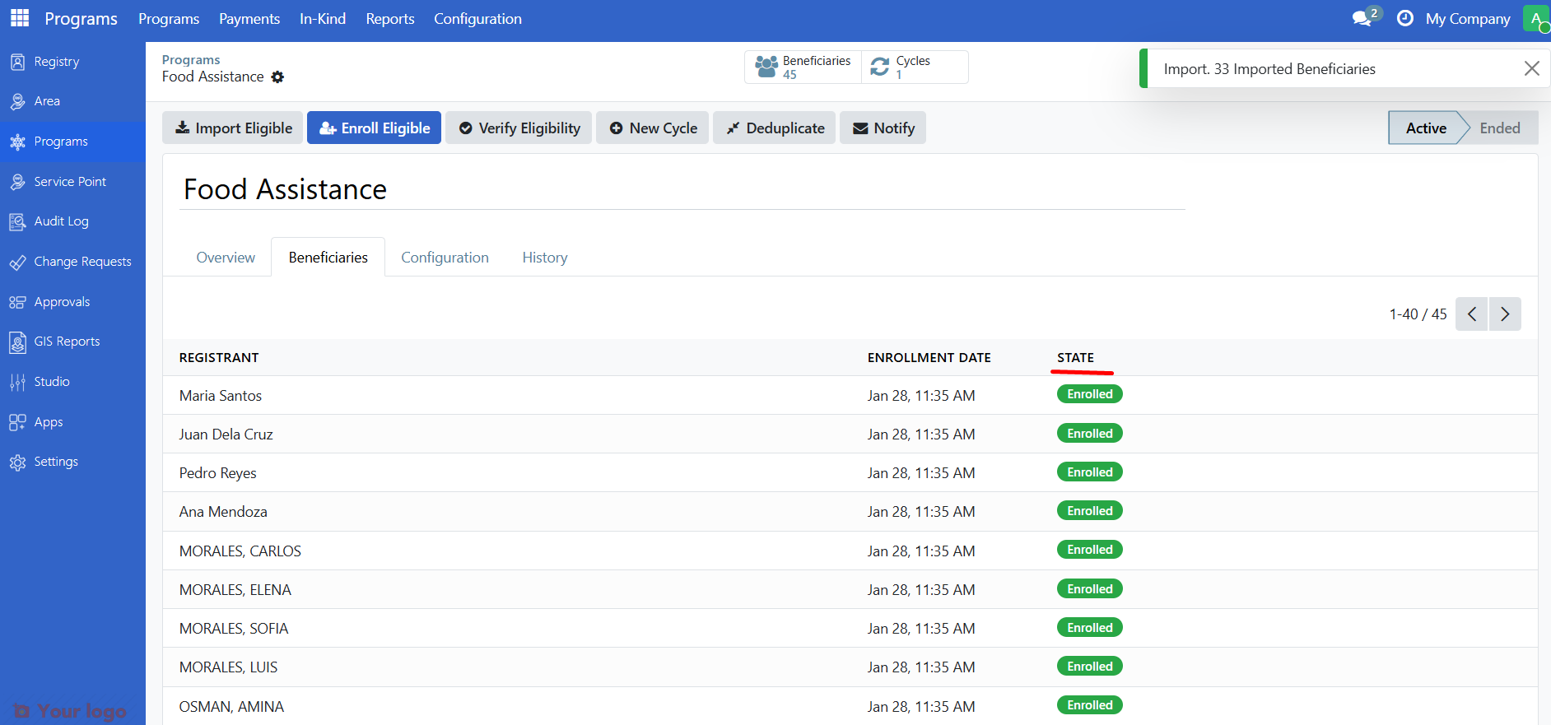Switch to the History tab
The image size is (1551, 725).
coord(544,258)
